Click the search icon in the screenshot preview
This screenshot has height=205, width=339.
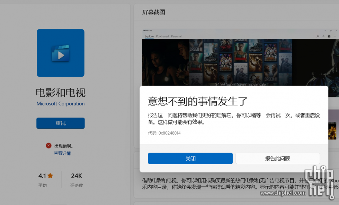[318, 36]
